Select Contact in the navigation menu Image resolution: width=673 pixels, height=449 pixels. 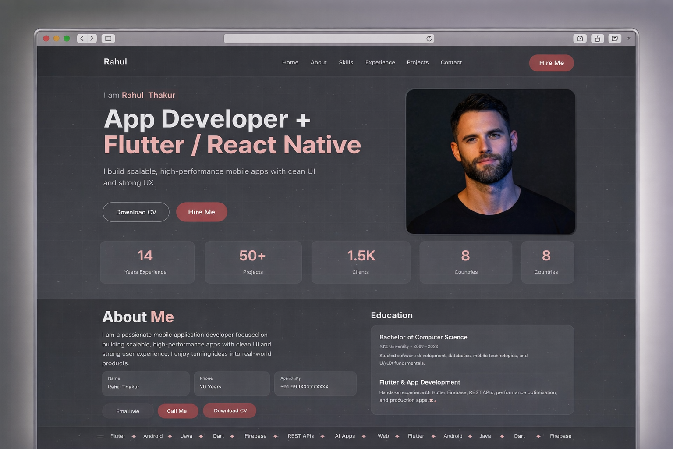[451, 62]
